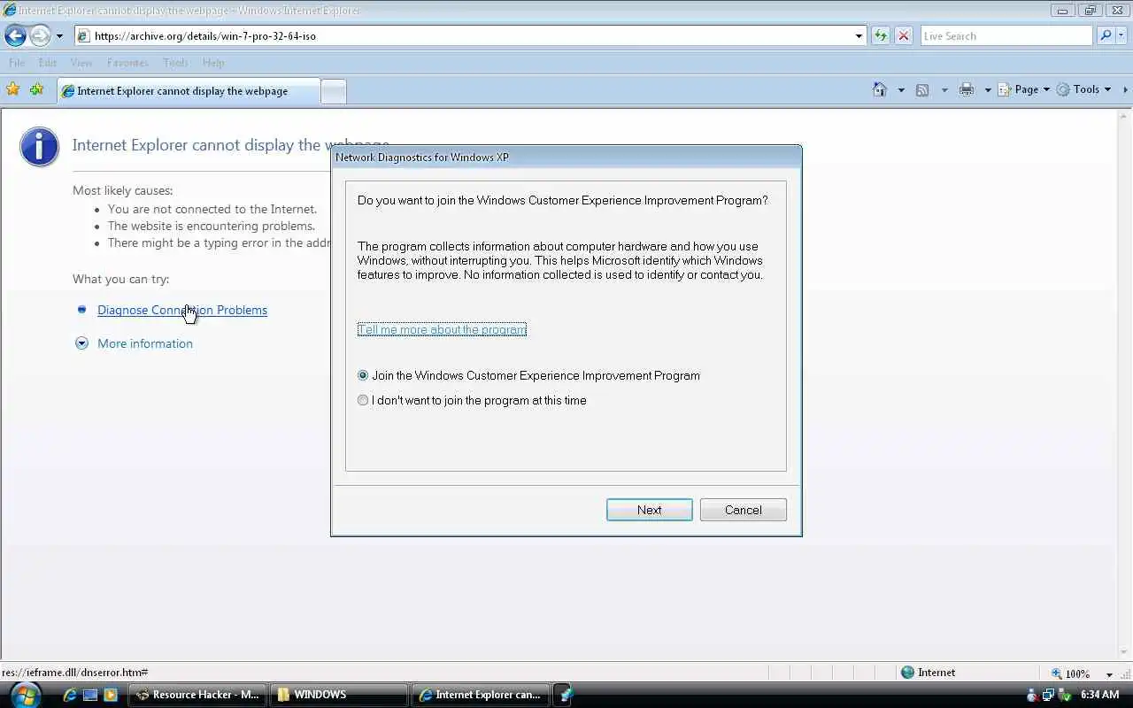Expand the address bar history dropdown

859,36
